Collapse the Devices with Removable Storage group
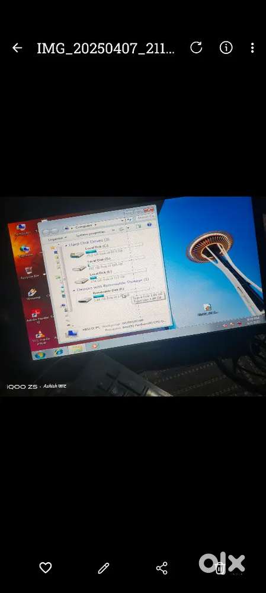Viewport: 266px width, 593px height. tap(74, 289)
